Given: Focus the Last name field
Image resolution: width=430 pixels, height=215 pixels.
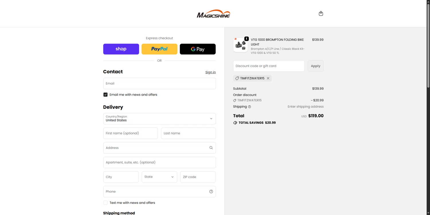Looking at the screenshot, I should [188, 133].
